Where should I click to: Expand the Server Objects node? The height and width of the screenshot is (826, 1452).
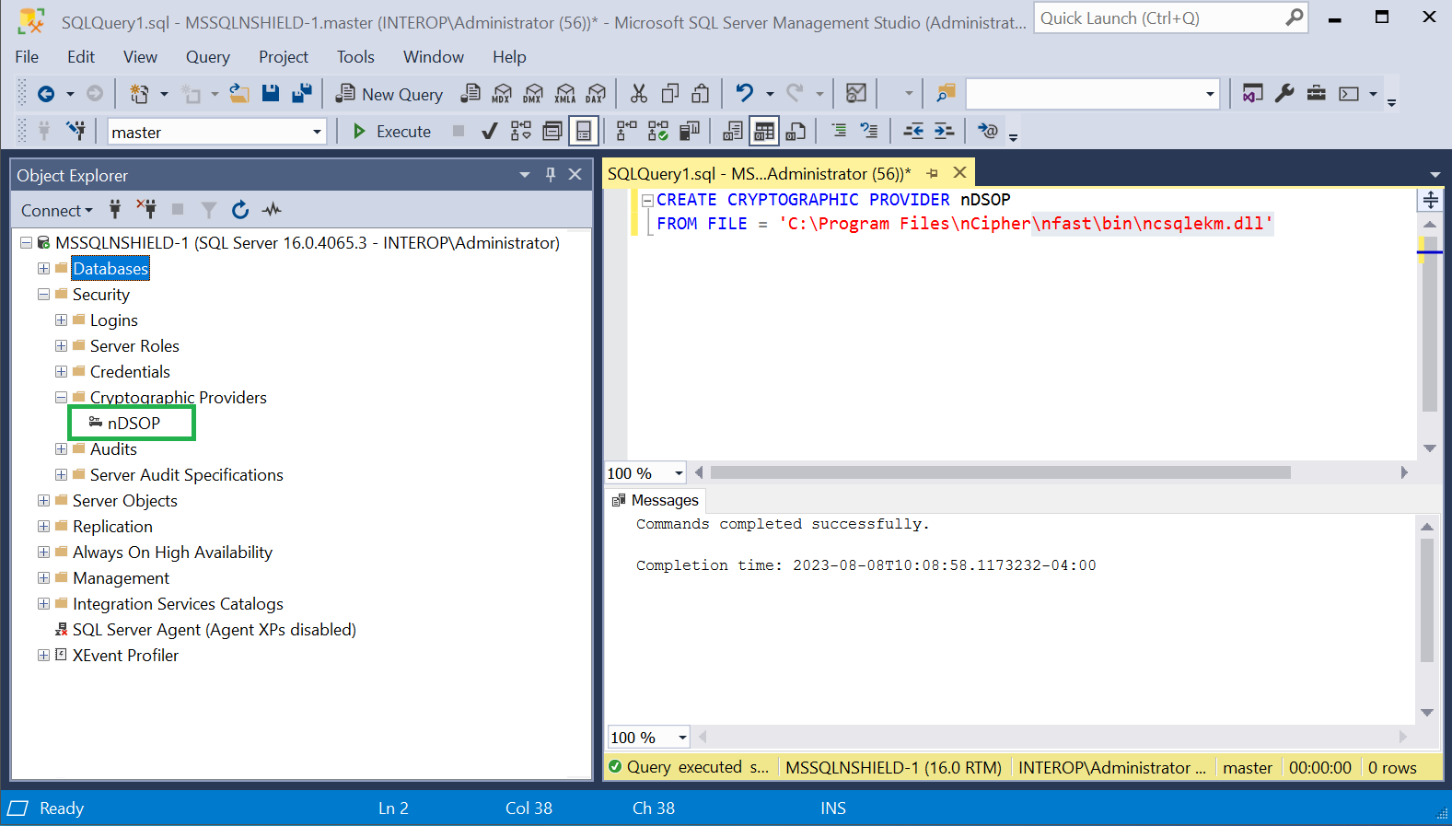point(43,500)
